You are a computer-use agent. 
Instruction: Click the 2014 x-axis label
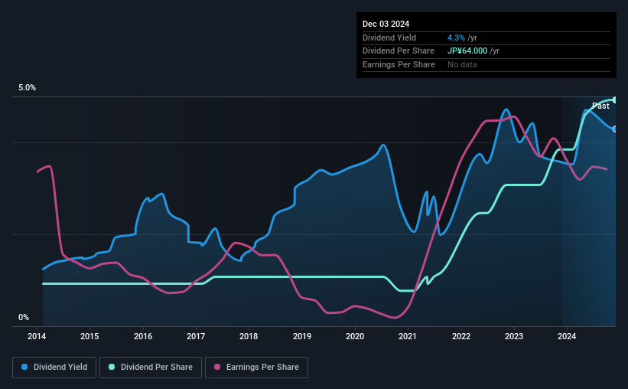point(37,336)
